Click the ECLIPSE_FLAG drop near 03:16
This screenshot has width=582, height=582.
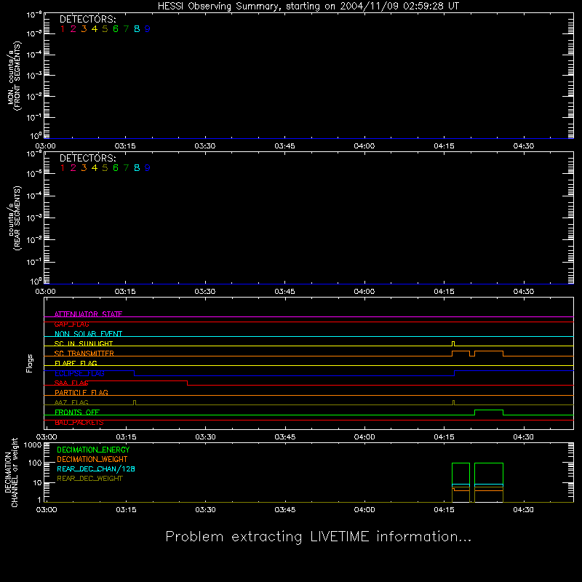[x=134, y=373]
